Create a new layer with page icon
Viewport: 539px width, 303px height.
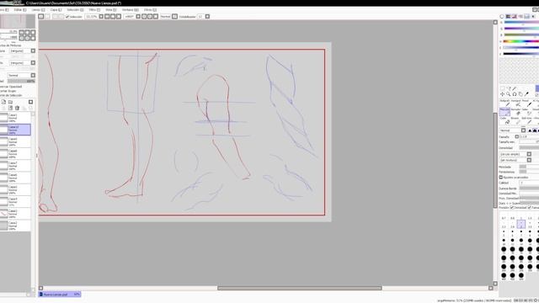point(3,102)
